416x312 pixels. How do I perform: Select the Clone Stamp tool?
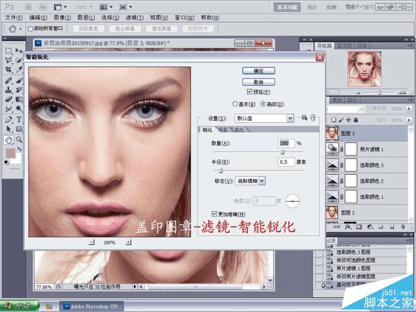pos(8,89)
